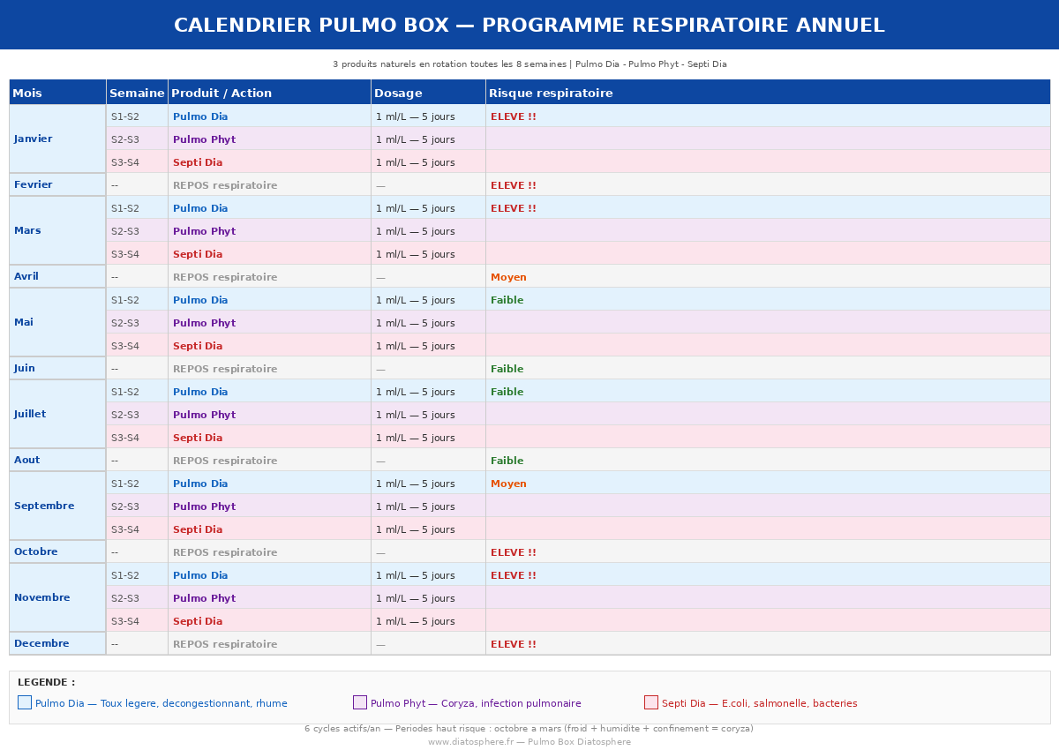Click Pulmo Dia in the Janvier rows

(200, 116)
